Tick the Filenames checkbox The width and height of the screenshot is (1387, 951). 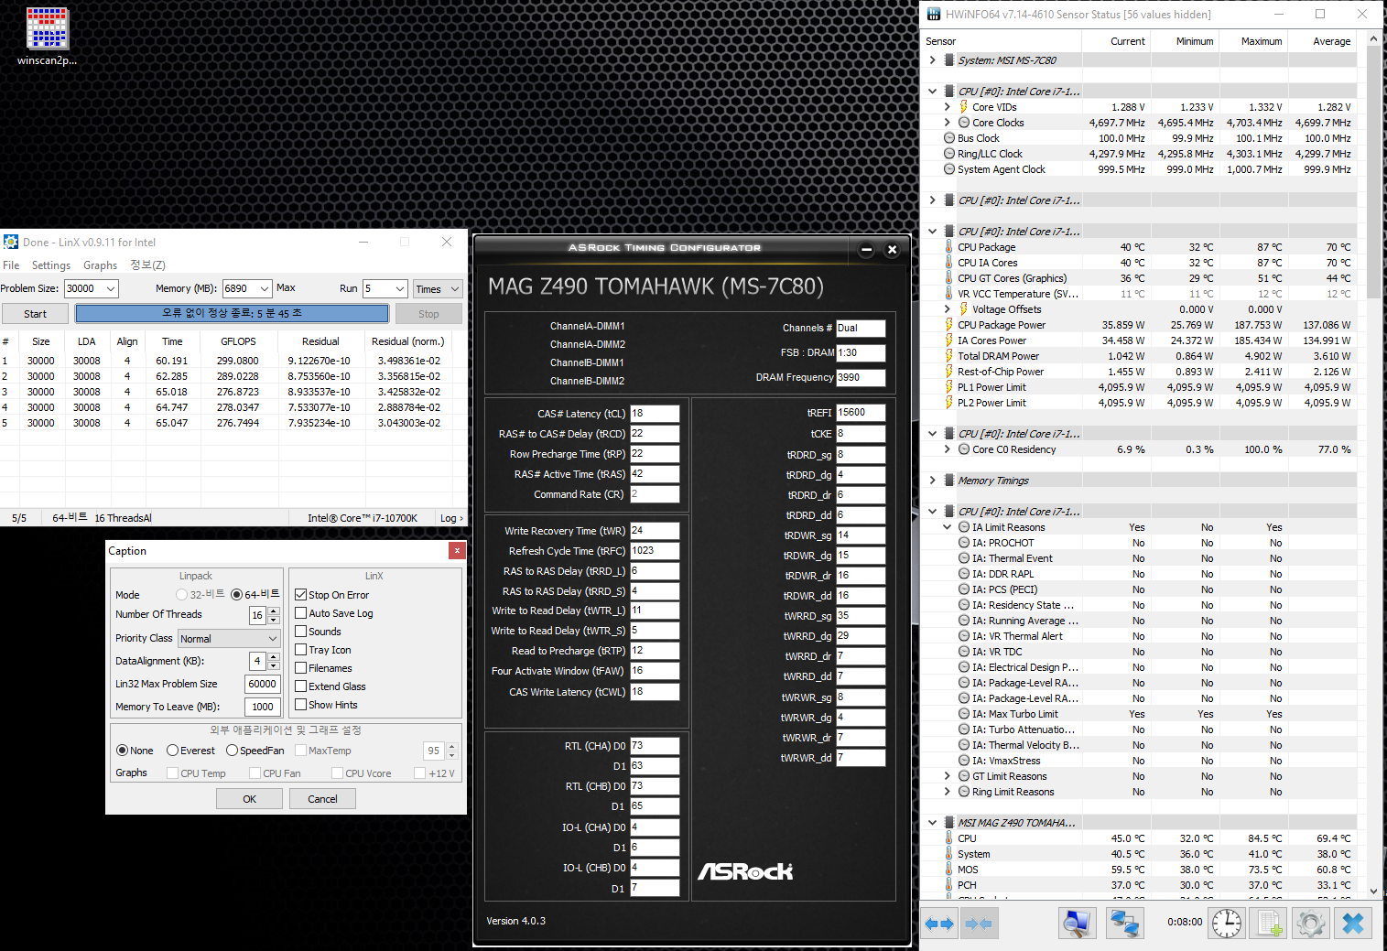[x=300, y=668]
